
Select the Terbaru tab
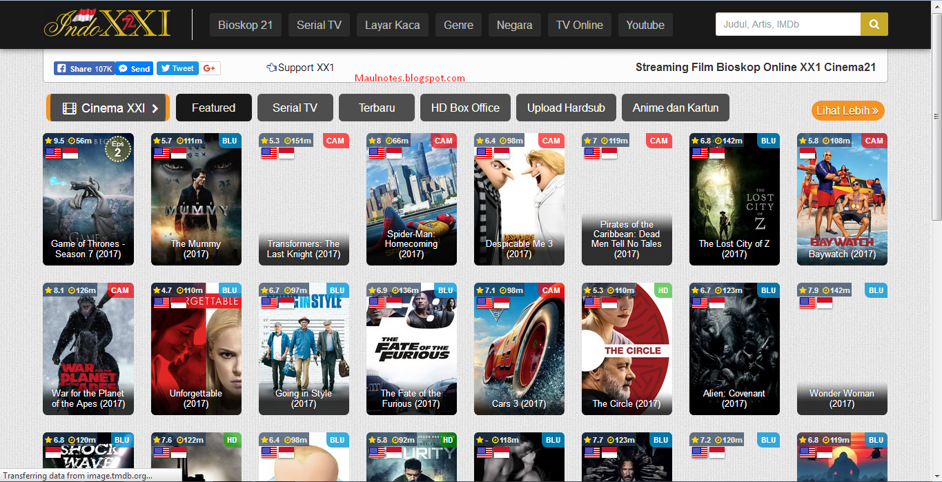377,108
